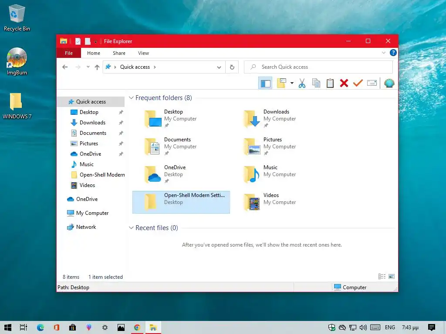Select Music in the navigation pane

tap(87, 164)
